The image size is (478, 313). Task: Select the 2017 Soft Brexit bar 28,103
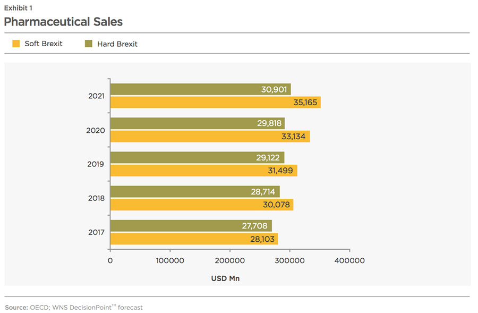point(194,239)
